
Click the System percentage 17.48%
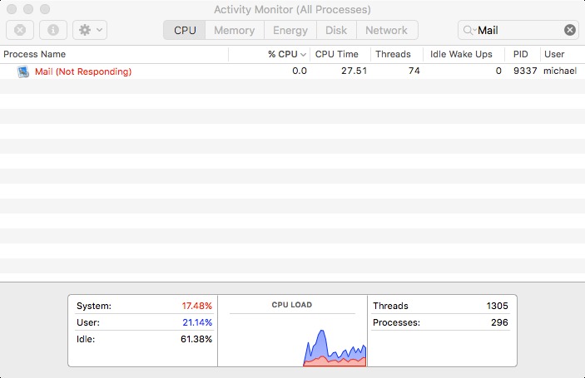click(x=196, y=306)
